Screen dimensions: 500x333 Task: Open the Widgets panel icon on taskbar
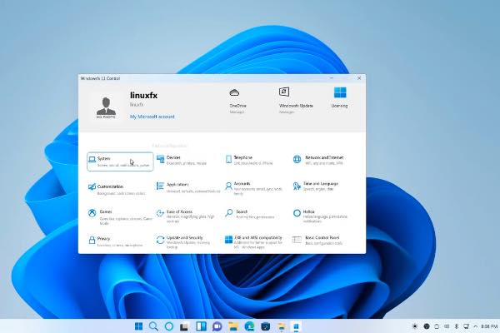coord(201,326)
